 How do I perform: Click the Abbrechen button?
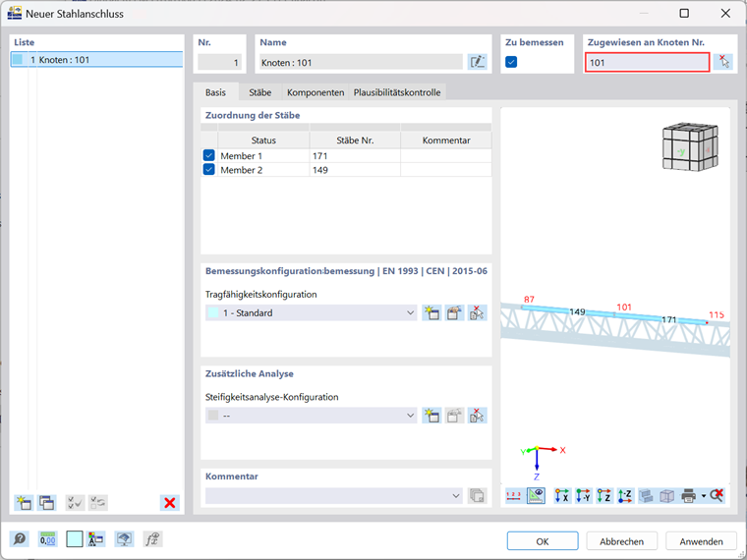[x=621, y=541]
